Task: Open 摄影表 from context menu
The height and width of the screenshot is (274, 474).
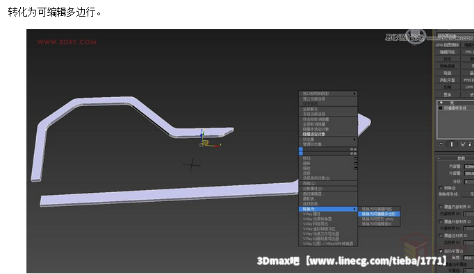Action: (328, 199)
